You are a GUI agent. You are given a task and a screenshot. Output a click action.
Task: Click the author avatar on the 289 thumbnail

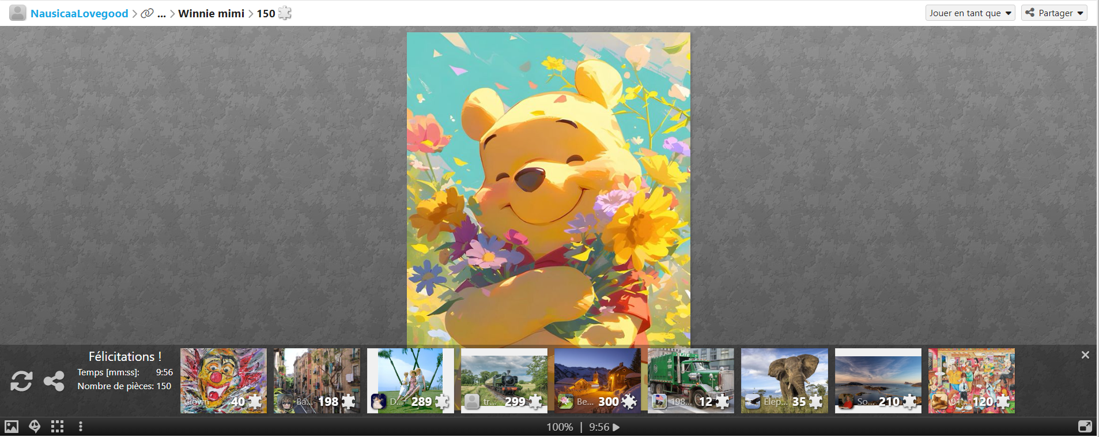pos(379,401)
